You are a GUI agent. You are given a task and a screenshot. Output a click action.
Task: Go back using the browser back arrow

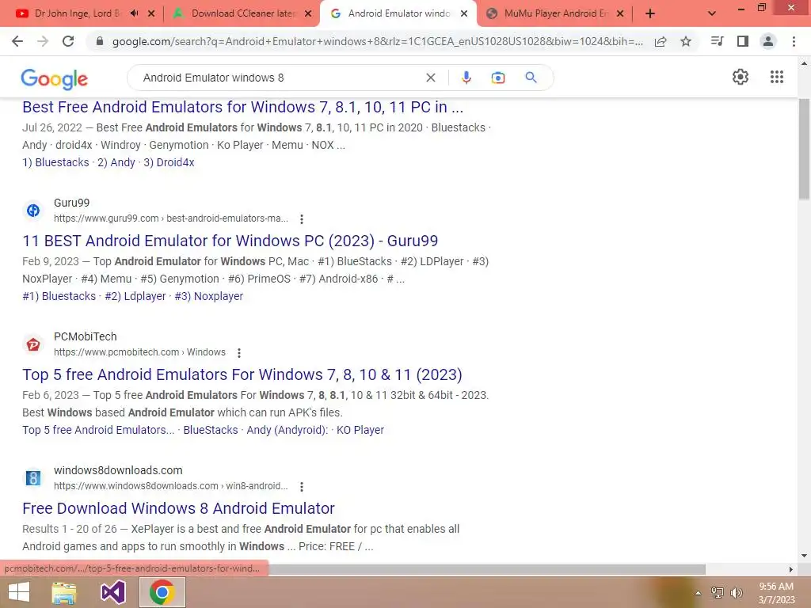tap(17, 41)
